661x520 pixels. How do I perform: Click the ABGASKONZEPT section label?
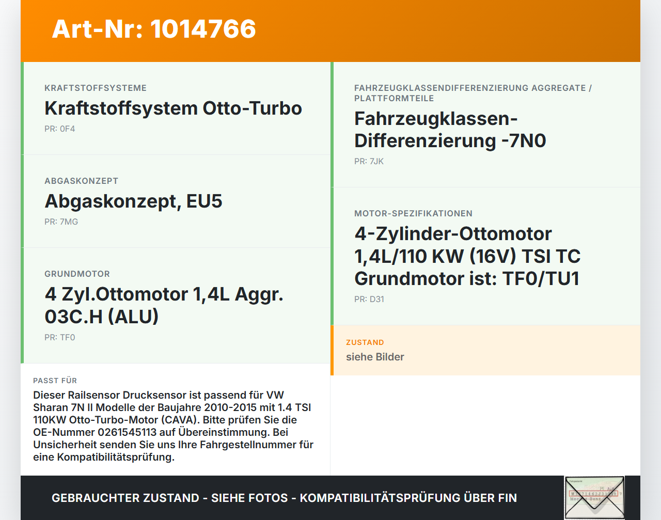81,181
